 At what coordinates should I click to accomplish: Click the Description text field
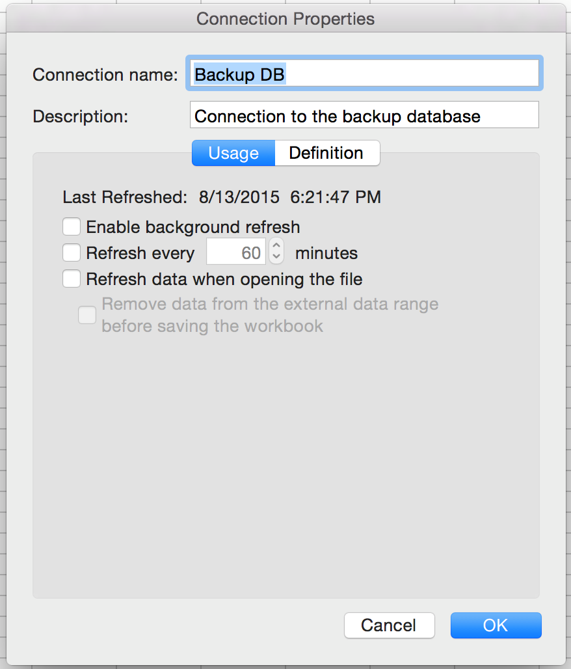(x=364, y=116)
